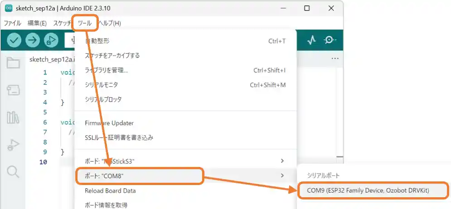The height and width of the screenshot is (209, 451).
Task: Start debugging with the Debug toolbar button
Action: [x=51, y=40]
